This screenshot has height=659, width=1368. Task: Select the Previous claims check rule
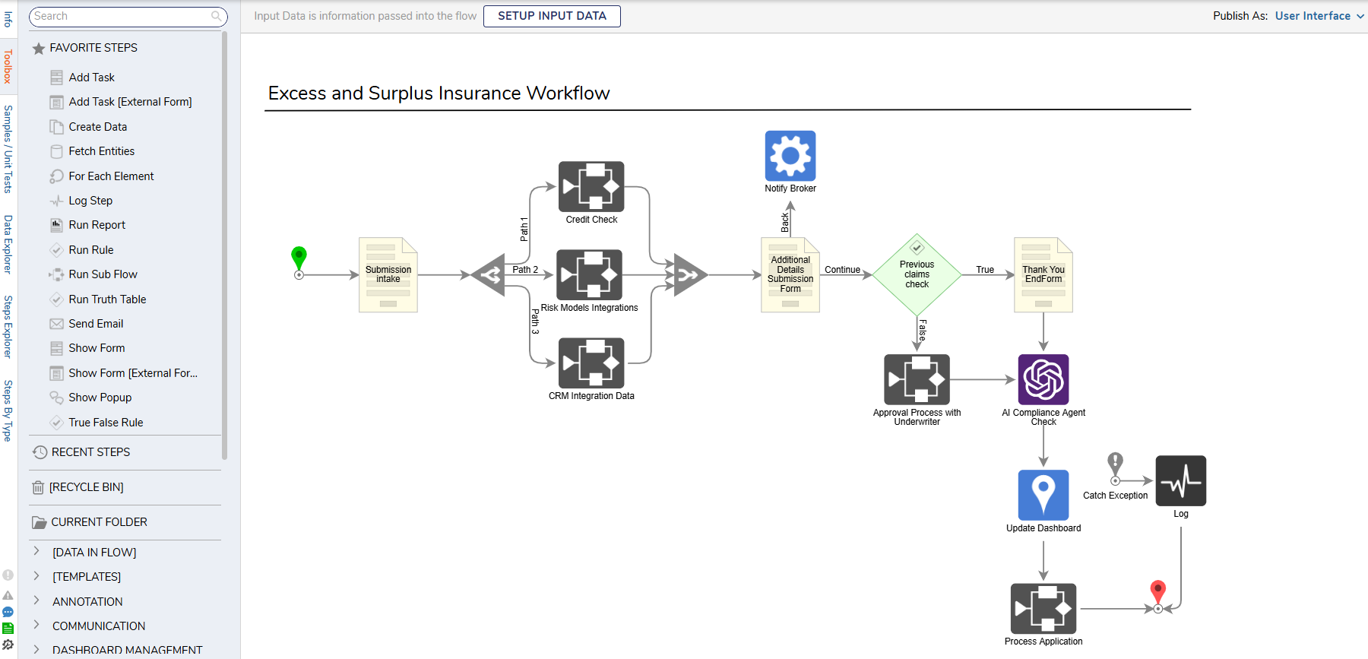(917, 274)
